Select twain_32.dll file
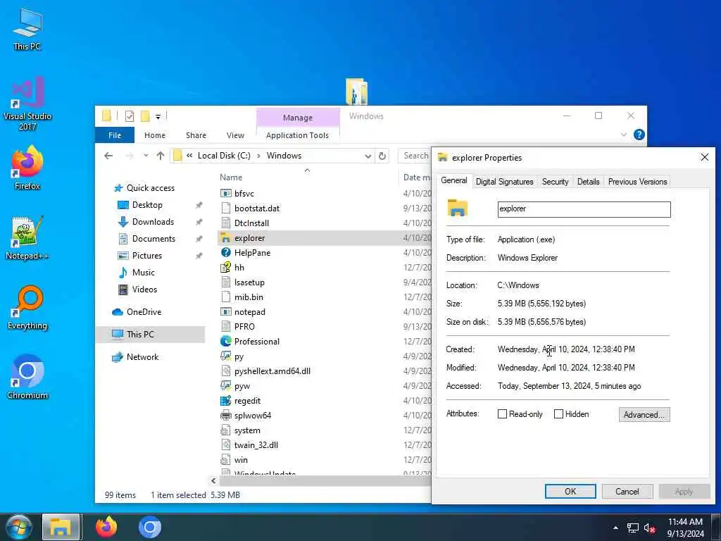Screen dimensions: 721x541 [256, 445]
